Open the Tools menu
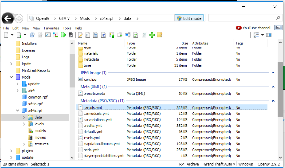 [67, 28]
